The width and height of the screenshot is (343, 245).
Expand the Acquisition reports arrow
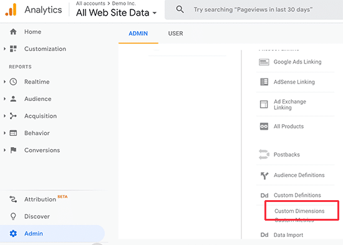pyautogui.click(x=4, y=116)
